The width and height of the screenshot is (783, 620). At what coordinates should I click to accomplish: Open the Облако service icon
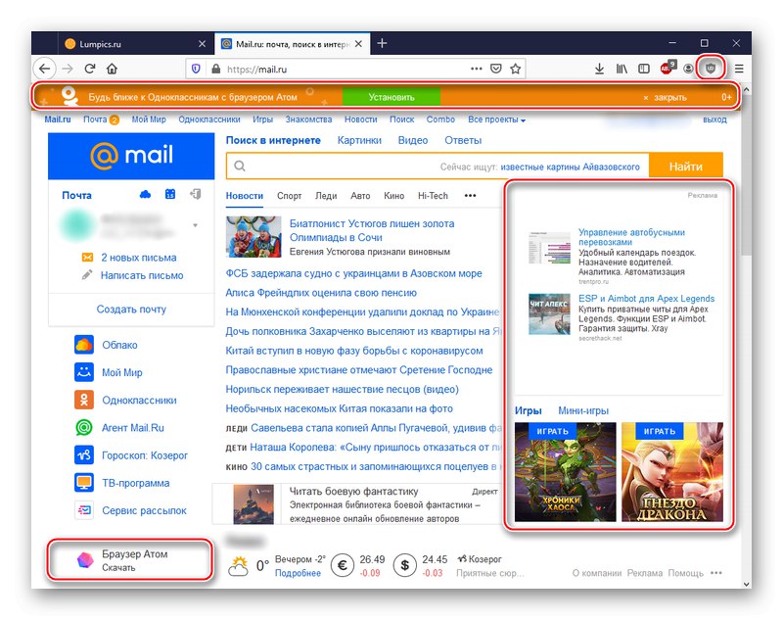(x=84, y=345)
